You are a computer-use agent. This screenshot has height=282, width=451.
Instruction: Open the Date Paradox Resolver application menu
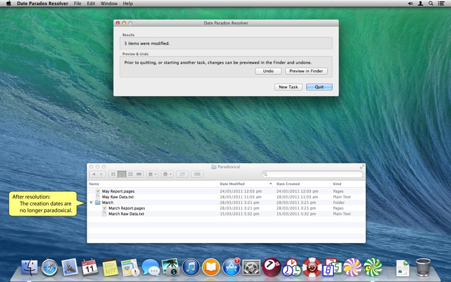(43, 3)
